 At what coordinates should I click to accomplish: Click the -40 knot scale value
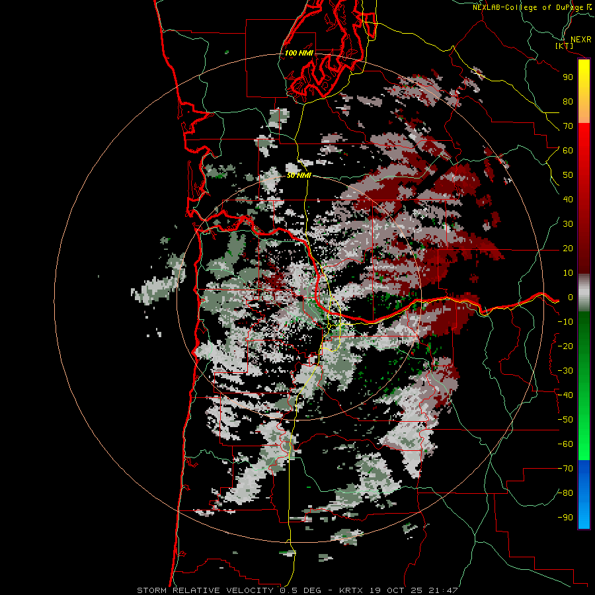click(x=565, y=395)
